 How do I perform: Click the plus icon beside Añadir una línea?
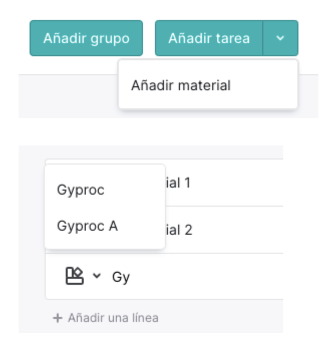(x=58, y=318)
